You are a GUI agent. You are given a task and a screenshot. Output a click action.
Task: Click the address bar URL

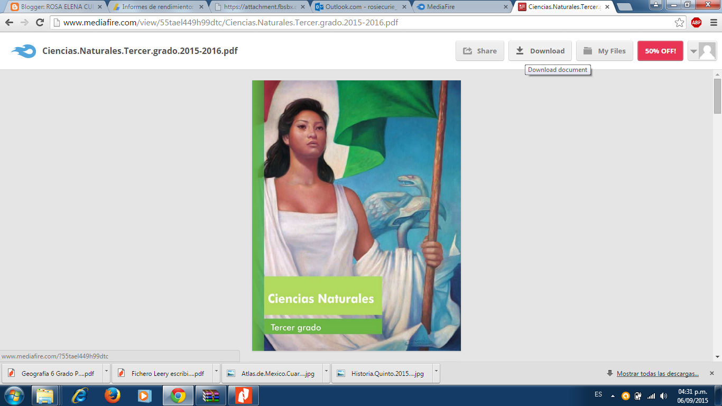[230, 23]
